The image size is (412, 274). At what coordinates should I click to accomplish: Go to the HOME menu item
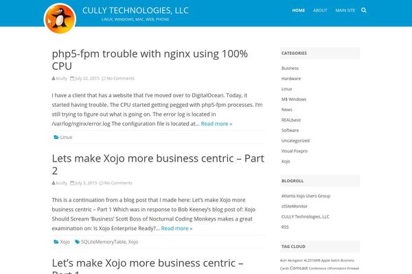tap(299, 10)
